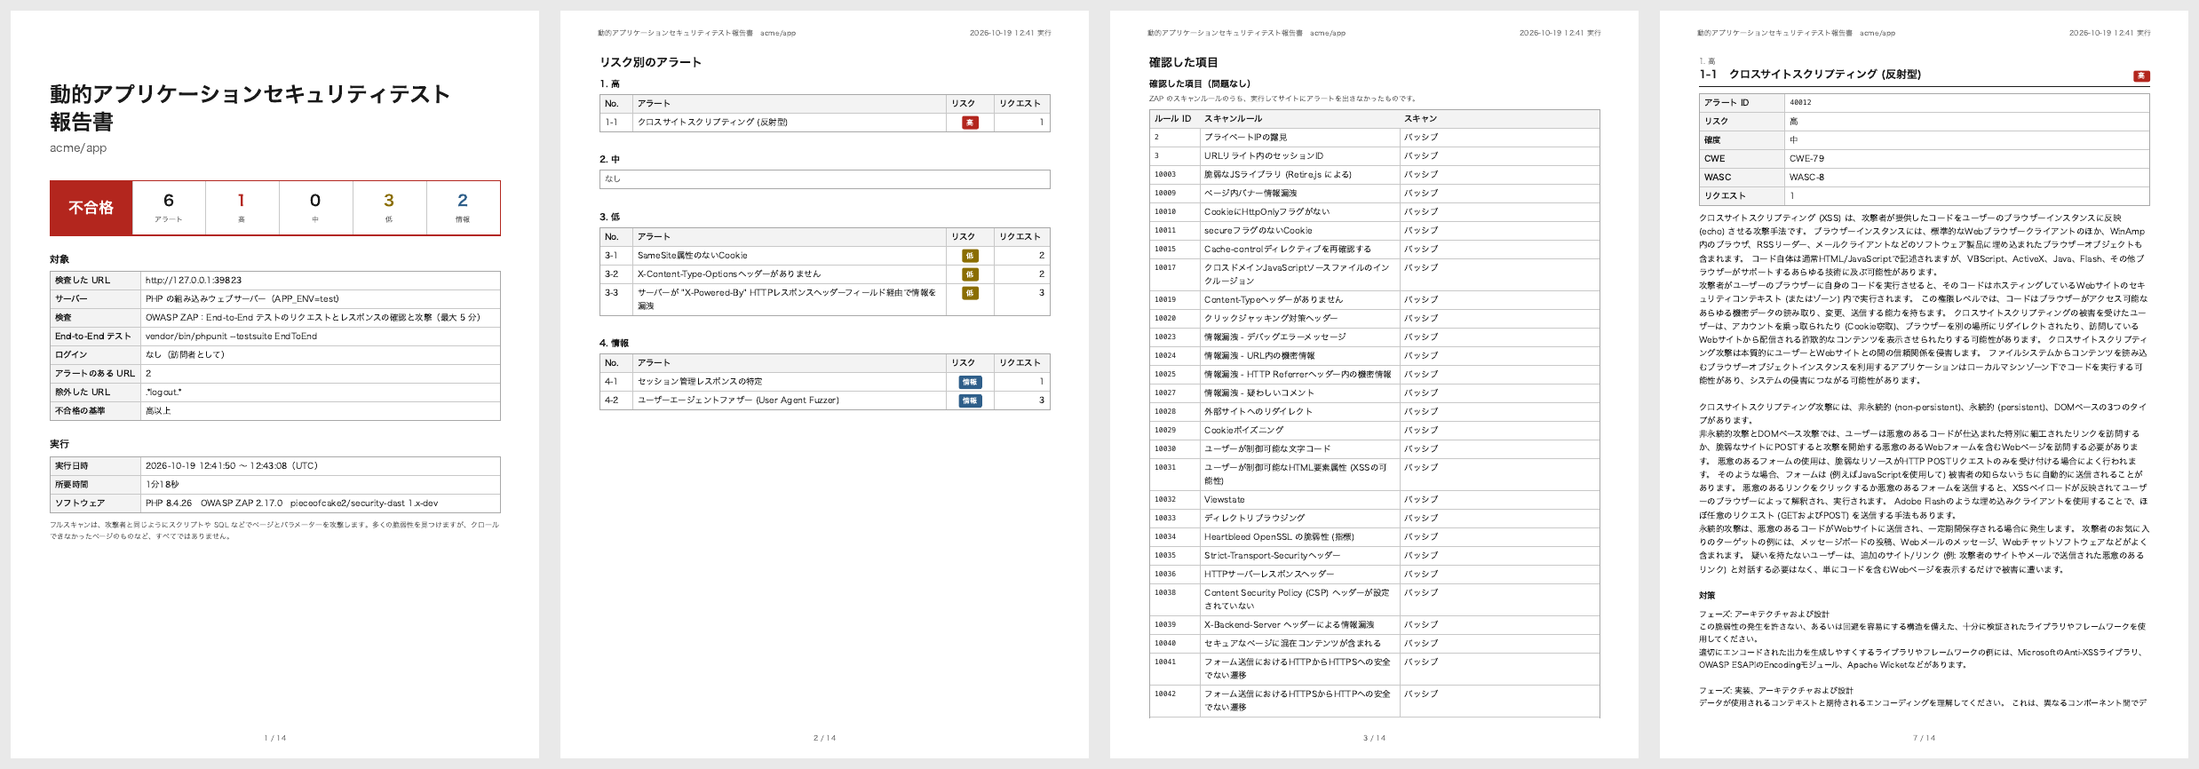Click the page number 2 / 14 footer
Image resolution: width=2199 pixels, height=769 pixels.
824,738
